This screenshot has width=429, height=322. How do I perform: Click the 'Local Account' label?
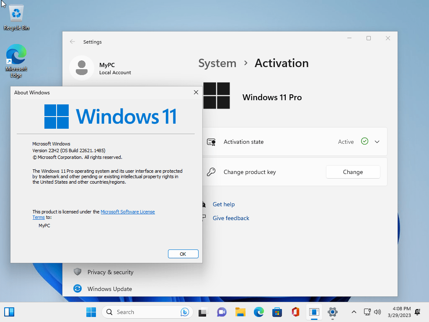(115, 73)
